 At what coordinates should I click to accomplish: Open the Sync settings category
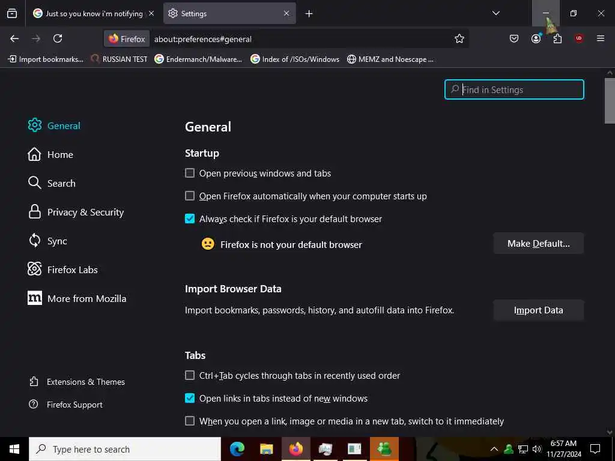[x=47, y=241]
